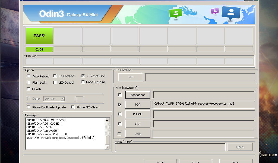The image size is (278, 163).
Task: Uncheck the F. Reset Time option
Action: coord(83,76)
